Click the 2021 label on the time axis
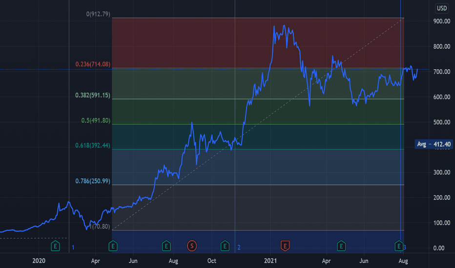 pyautogui.click(x=270, y=261)
